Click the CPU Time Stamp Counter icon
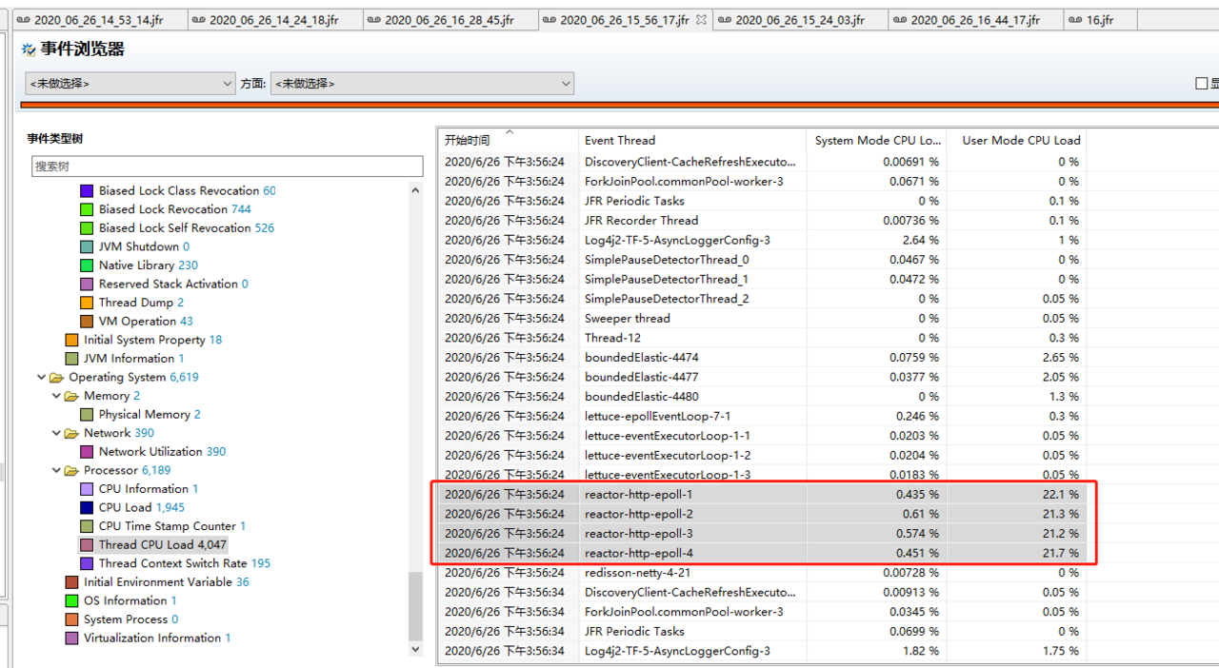 [87, 526]
